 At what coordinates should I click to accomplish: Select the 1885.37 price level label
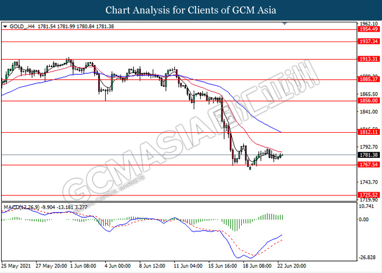point(368,79)
